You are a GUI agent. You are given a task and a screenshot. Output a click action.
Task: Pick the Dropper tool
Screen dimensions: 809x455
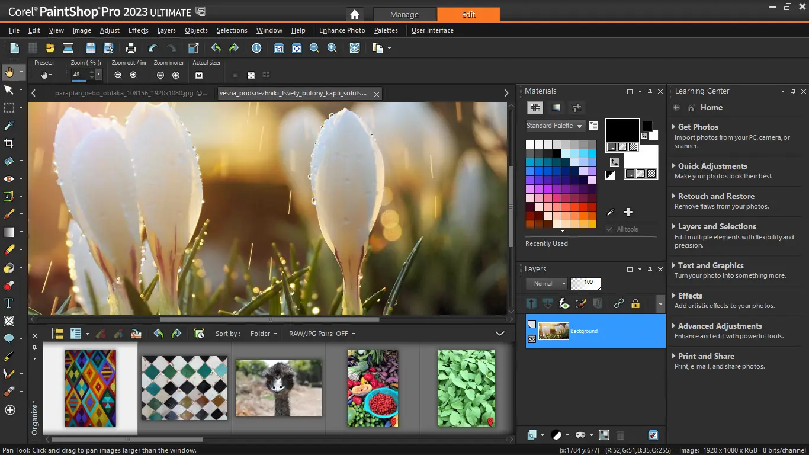9,126
